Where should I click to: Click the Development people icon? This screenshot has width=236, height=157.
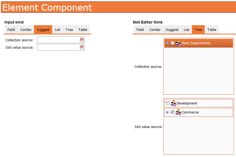[x=173, y=103]
